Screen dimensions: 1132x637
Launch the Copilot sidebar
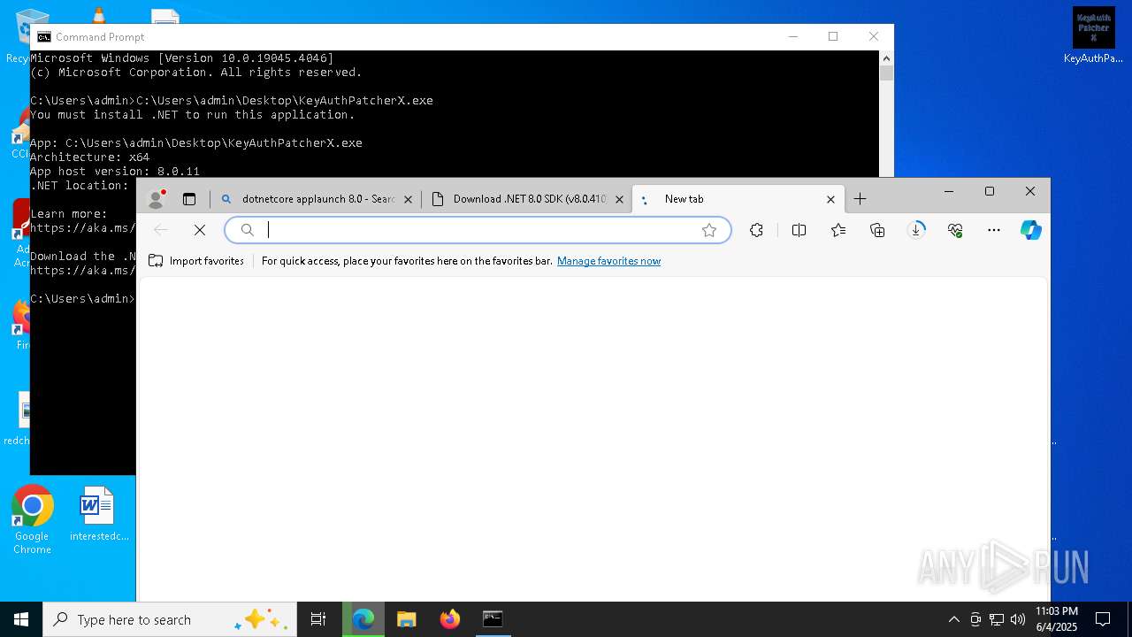1031,230
